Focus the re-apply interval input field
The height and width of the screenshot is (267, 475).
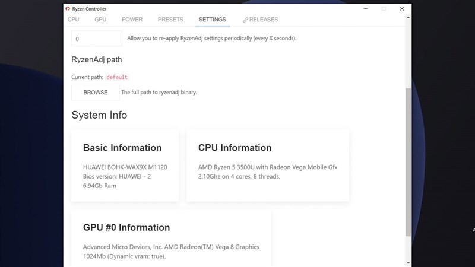click(x=97, y=39)
